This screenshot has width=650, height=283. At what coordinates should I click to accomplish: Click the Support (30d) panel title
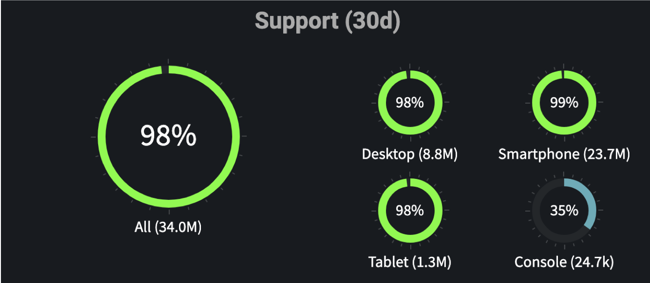tap(327, 21)
